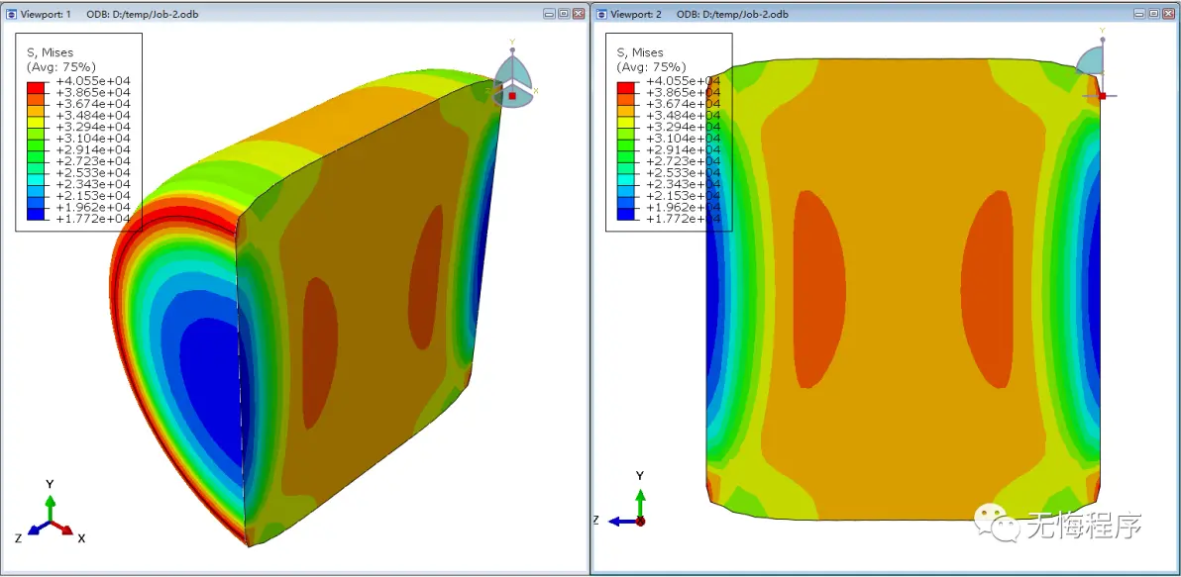Click the Viewport 2 window icon

pos(601,14)
